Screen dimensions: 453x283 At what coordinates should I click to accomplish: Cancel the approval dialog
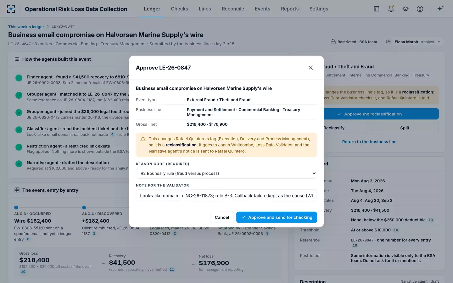click(222, 217)
